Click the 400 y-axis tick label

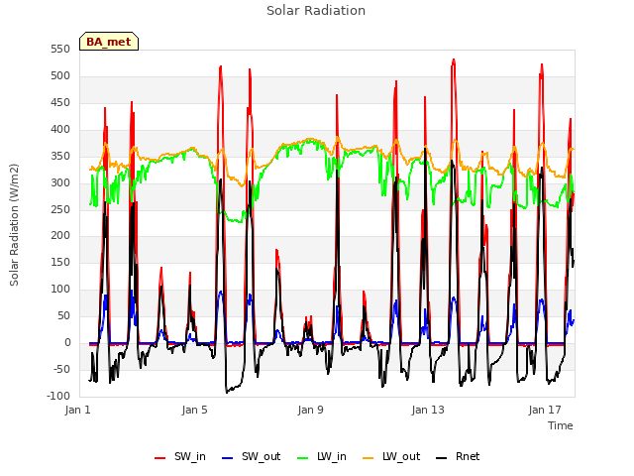pyautogui.click(x=60, y=130)
